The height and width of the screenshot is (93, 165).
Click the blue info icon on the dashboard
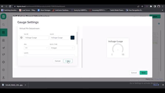pos(159,24)
